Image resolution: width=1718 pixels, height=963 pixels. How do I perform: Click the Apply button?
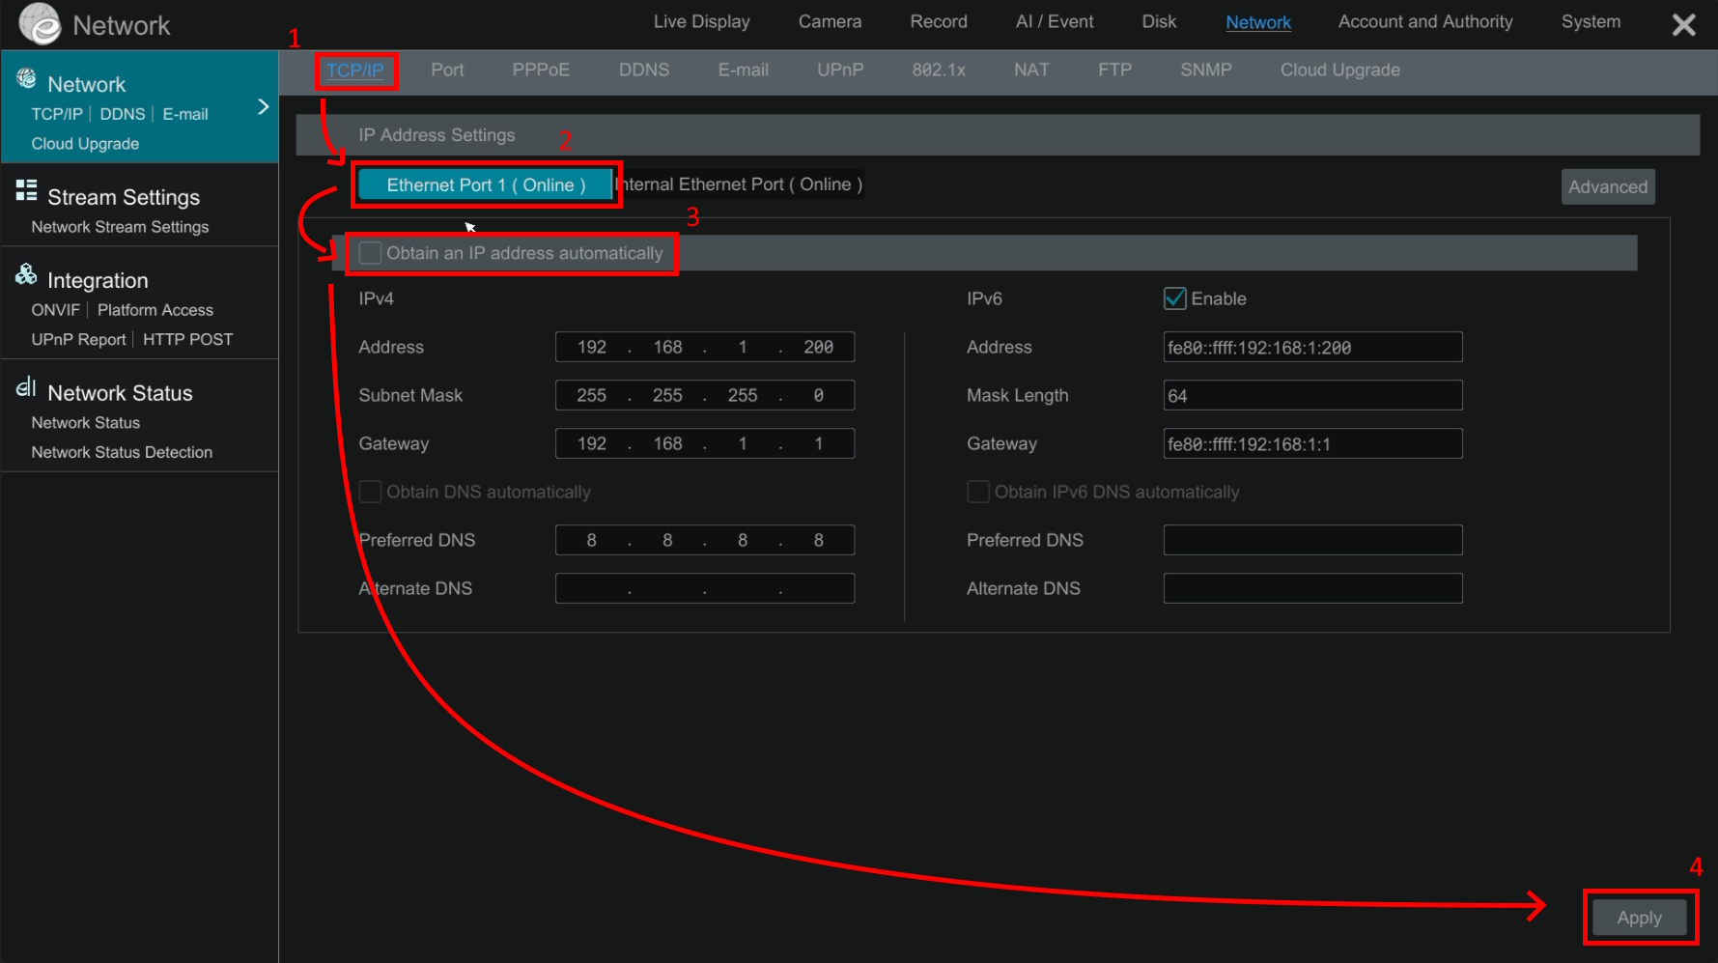tap(1639, 918)
